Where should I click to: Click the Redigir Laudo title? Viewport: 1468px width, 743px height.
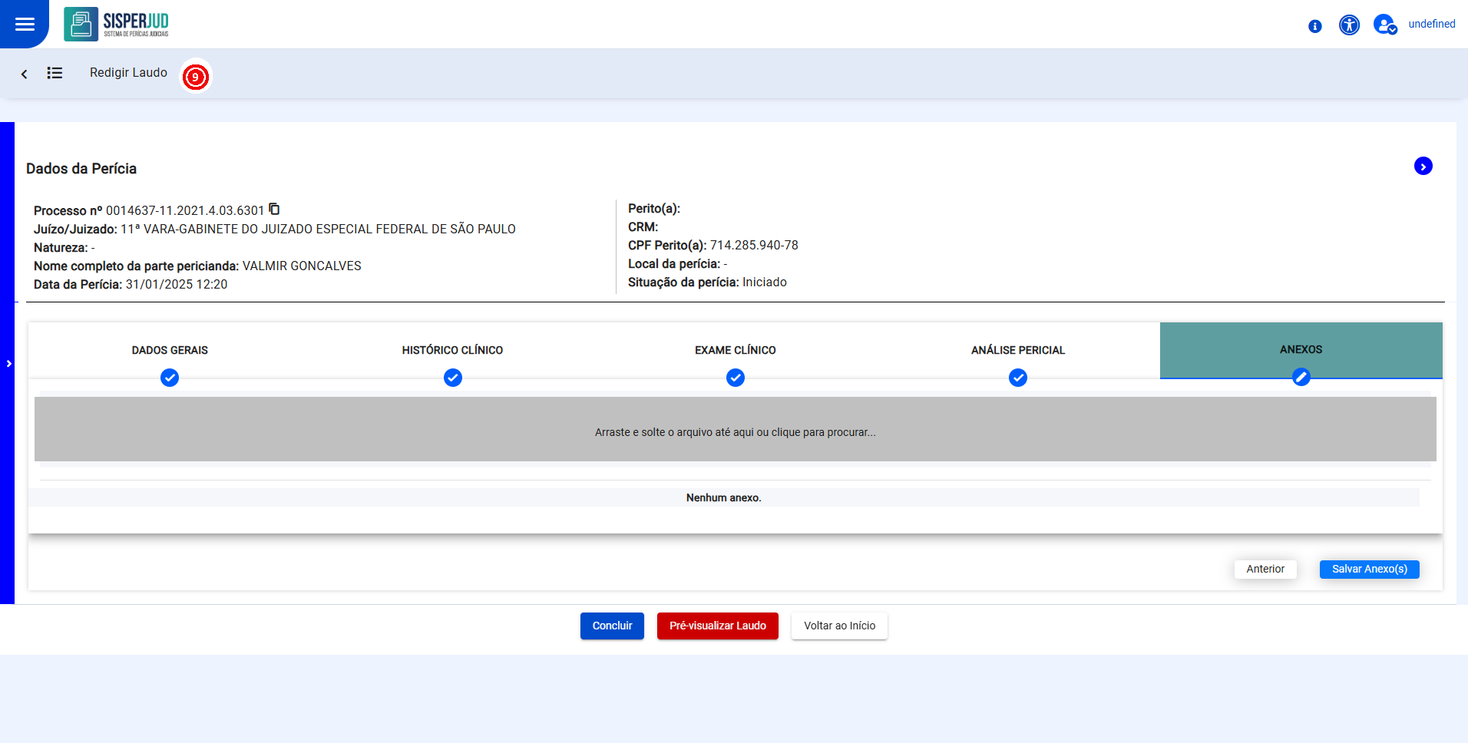pyautogui.click(x=128, y=72)
